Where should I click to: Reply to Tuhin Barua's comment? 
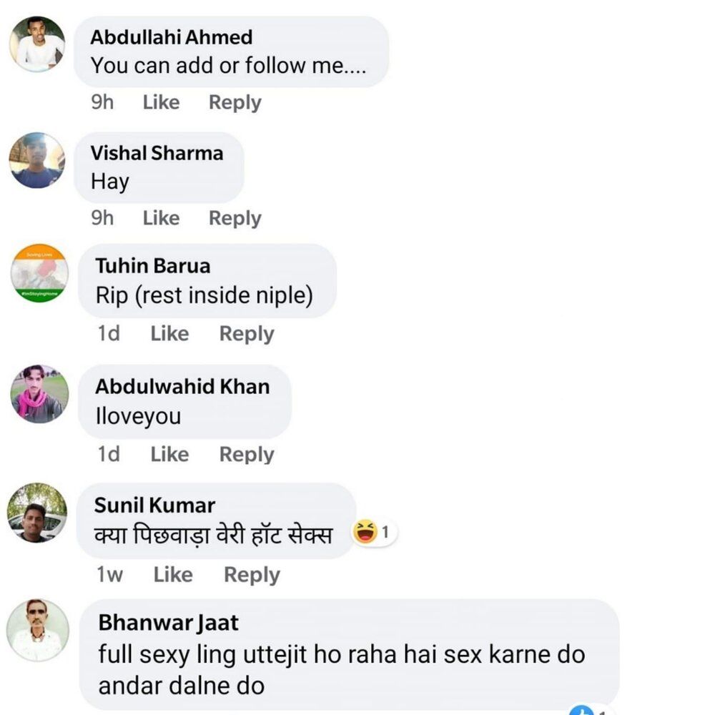click(247, 334)
